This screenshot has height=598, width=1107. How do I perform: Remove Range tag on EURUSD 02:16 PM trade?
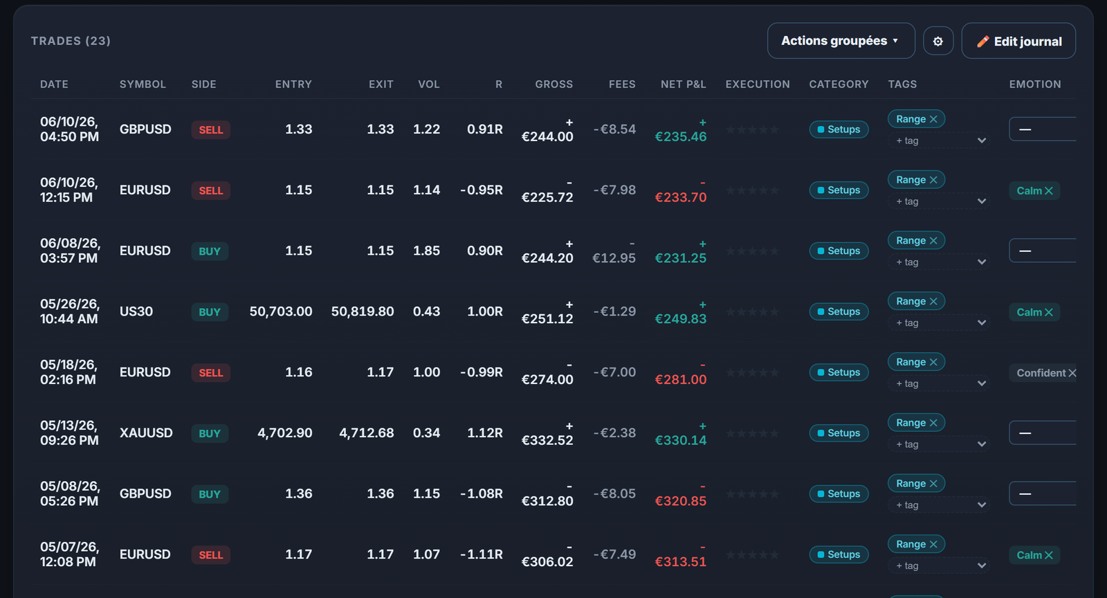[x=933, y=362]
